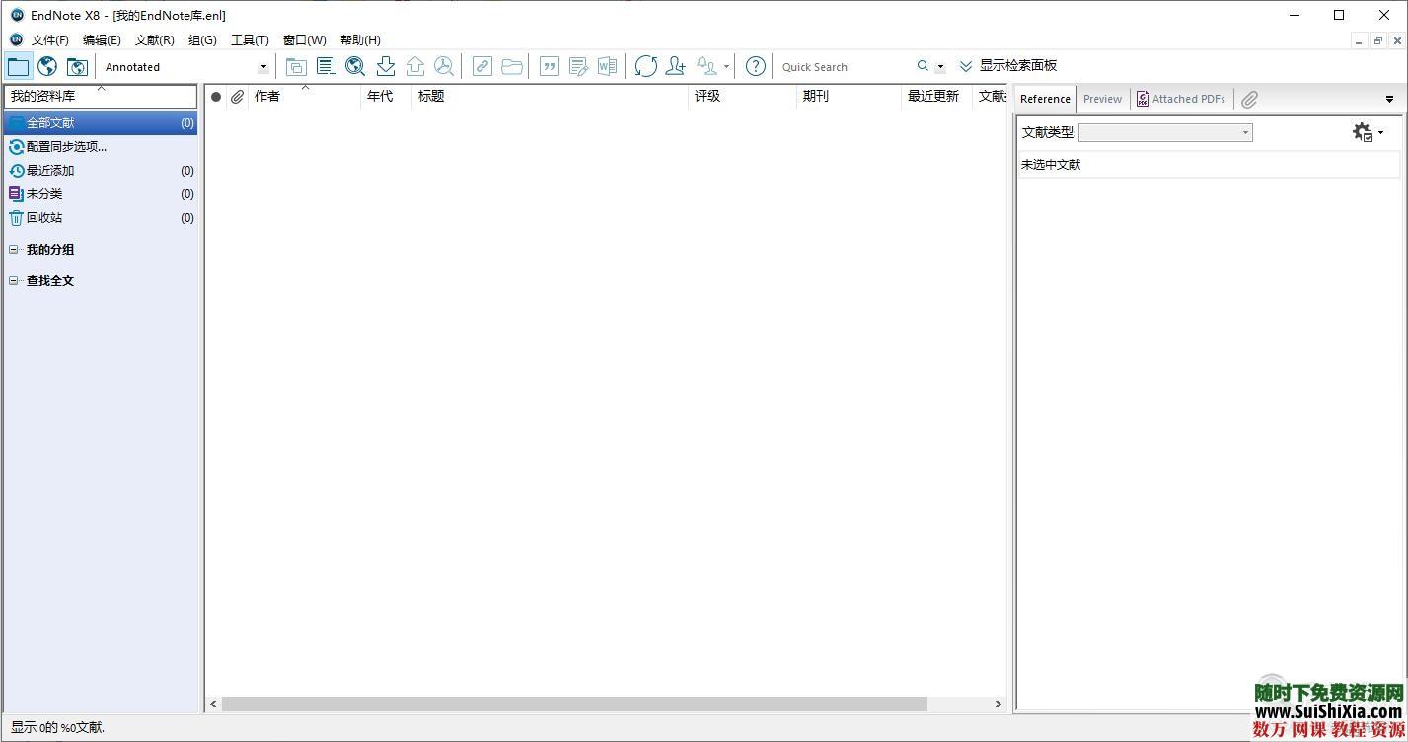Open the Quick Search options dropdown arrow
1408x742 pixels.
tap(940, 67)
